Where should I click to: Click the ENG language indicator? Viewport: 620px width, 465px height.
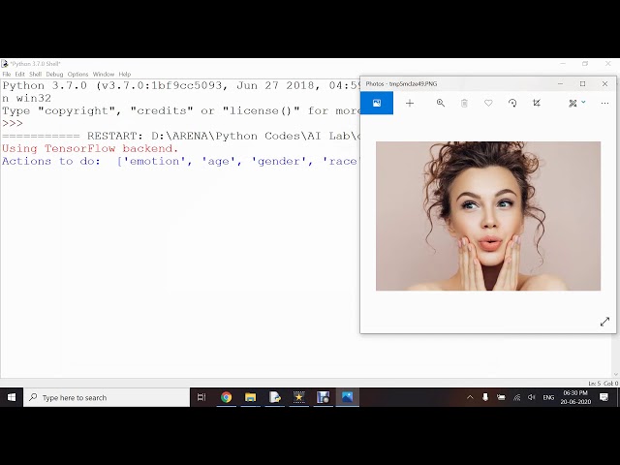point(548,397)
